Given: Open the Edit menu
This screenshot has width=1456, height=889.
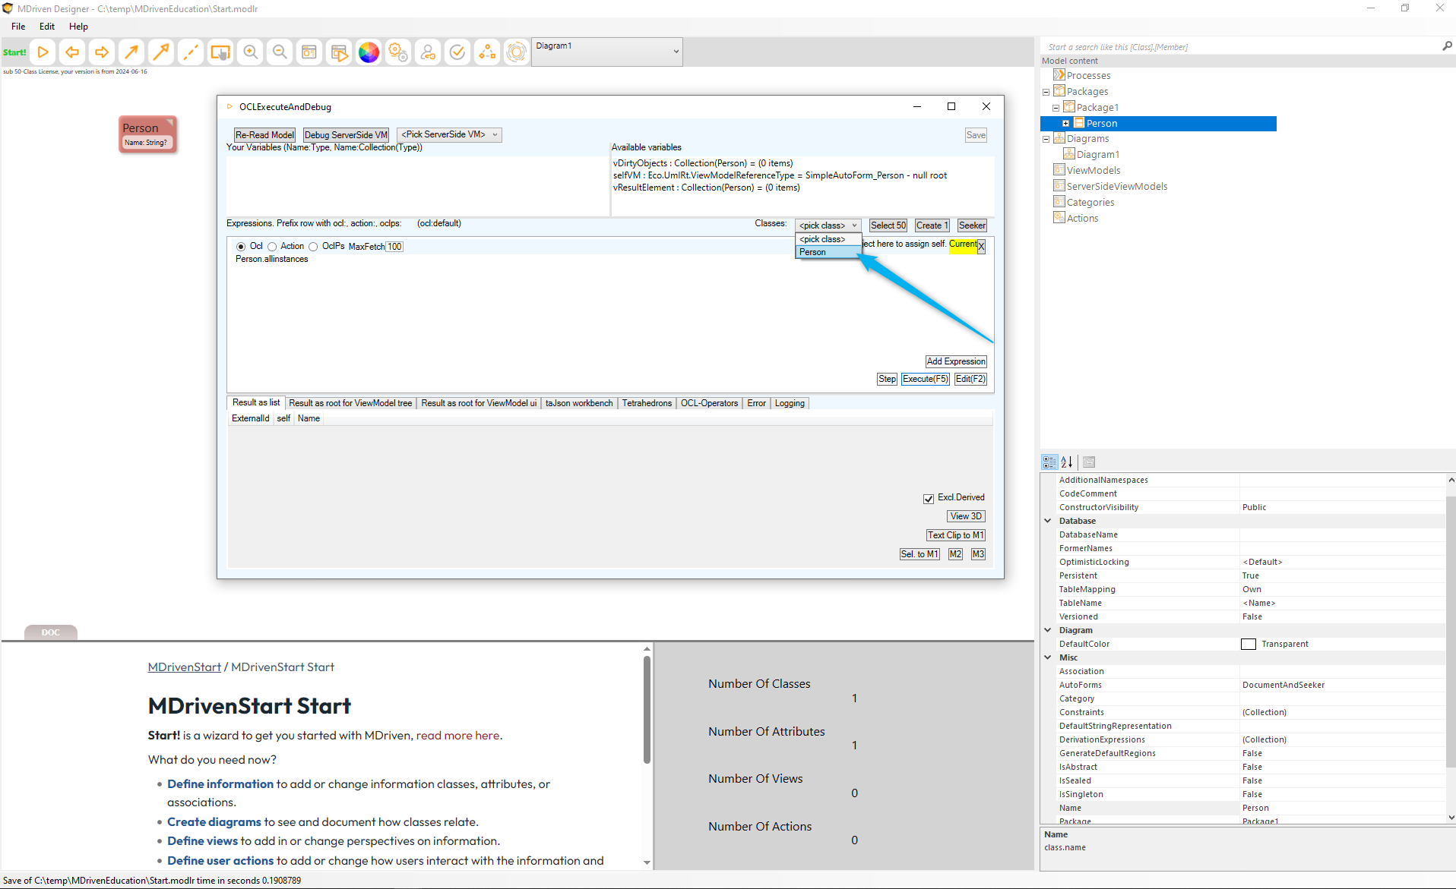Looking at the screenshot, I should point(47,27).
